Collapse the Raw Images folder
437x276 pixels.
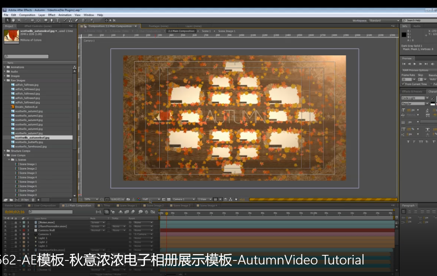click(x=5, y=80)
